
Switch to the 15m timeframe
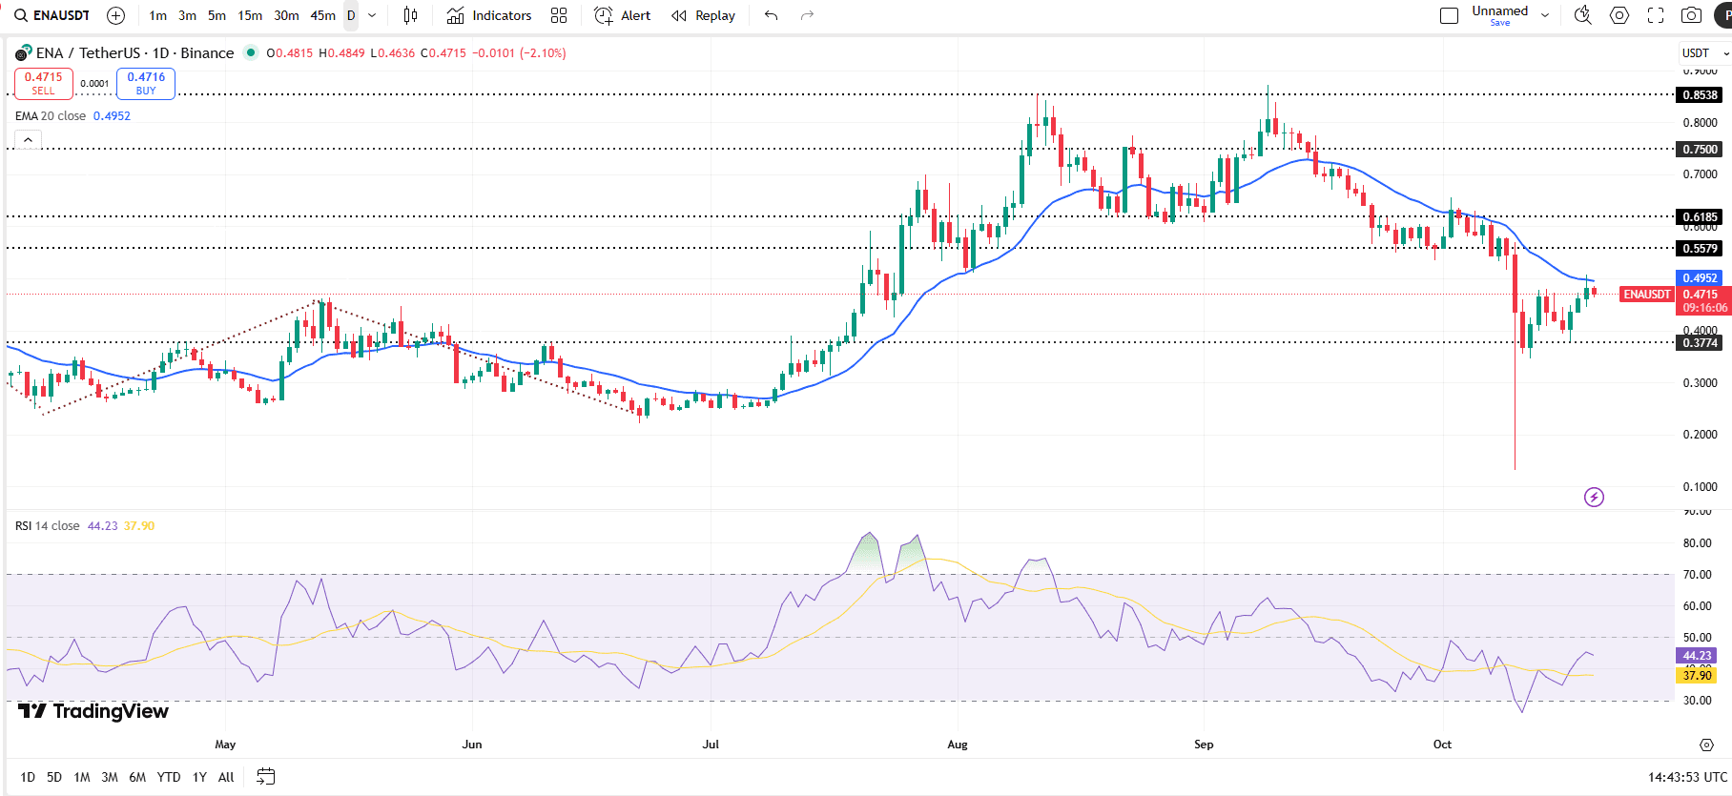250,15
